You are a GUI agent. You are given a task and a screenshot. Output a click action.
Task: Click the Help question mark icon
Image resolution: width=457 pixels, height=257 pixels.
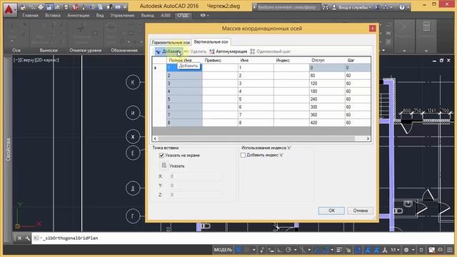click(402, 7)
